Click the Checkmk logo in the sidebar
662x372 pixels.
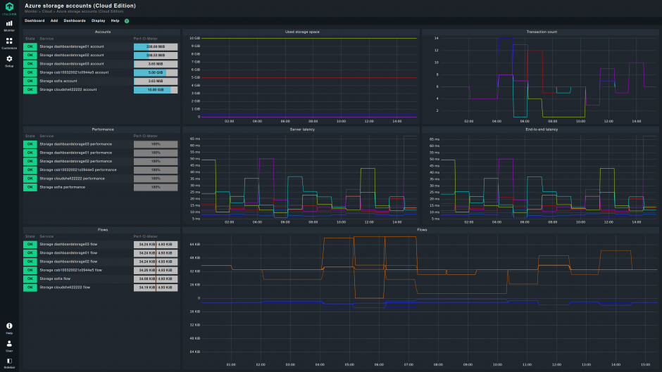(x=9, y=8)
